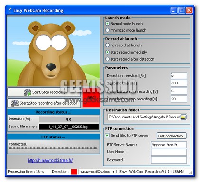
Task: Click the Detection 0% progress bar
Action: (69, 119)
